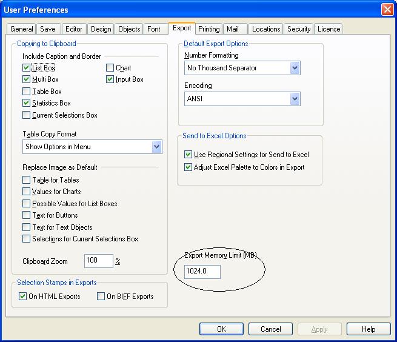
Task: Open the Table Copy Format dropdown
Action: [x=92, y=147]
